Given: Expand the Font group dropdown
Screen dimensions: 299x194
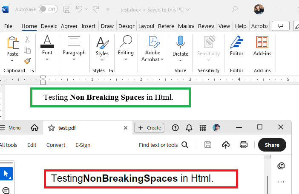Looking at the screenshot, I should pos(47,59).
